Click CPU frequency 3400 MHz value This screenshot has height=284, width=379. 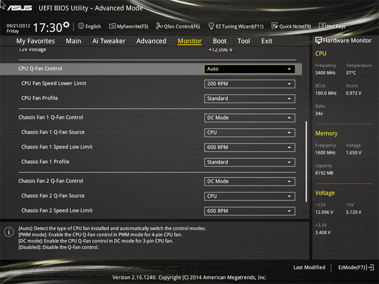(325, 73)
